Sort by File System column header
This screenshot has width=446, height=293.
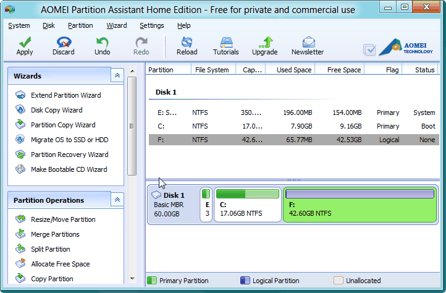pyautogui.click(x=213, y=70)
